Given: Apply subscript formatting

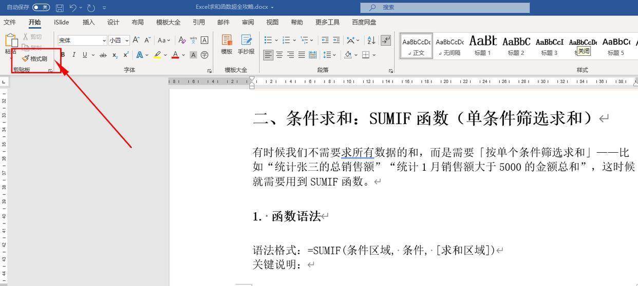Looking at the screenshot, I should click(x=115, y=55).
